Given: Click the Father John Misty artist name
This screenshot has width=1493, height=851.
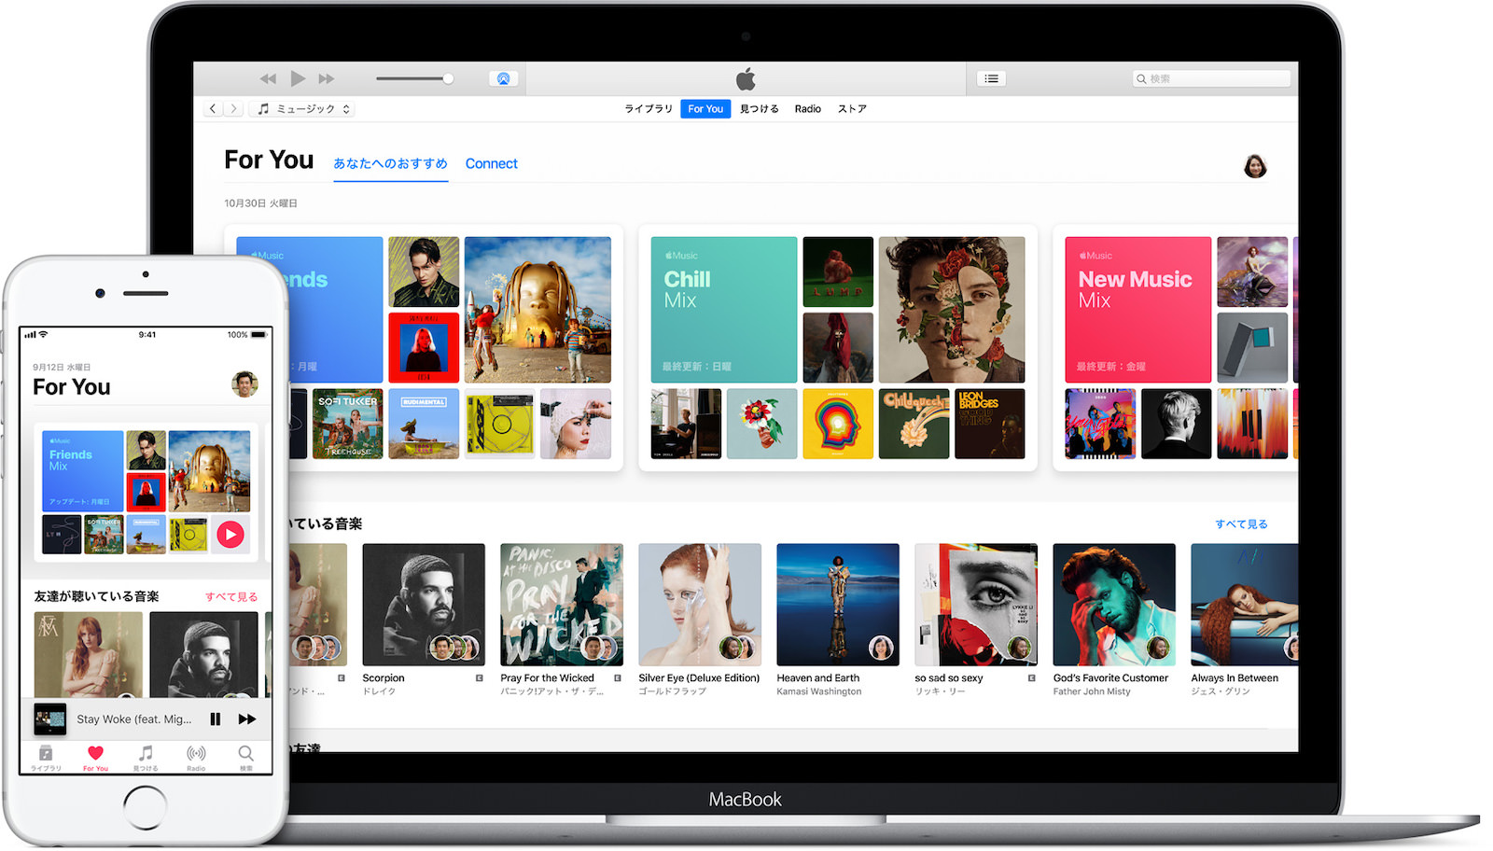Looking at the screenshot, I should [1092, 691].
